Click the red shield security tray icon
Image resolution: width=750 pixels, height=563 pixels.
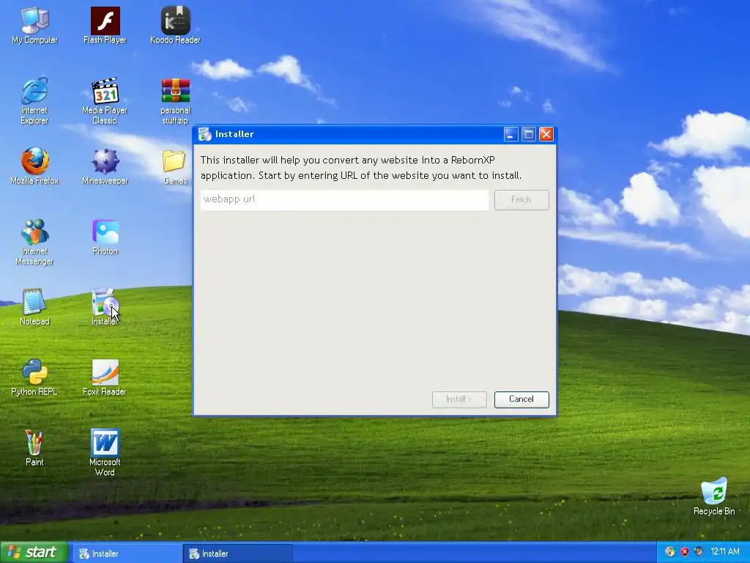coord(685,552)
